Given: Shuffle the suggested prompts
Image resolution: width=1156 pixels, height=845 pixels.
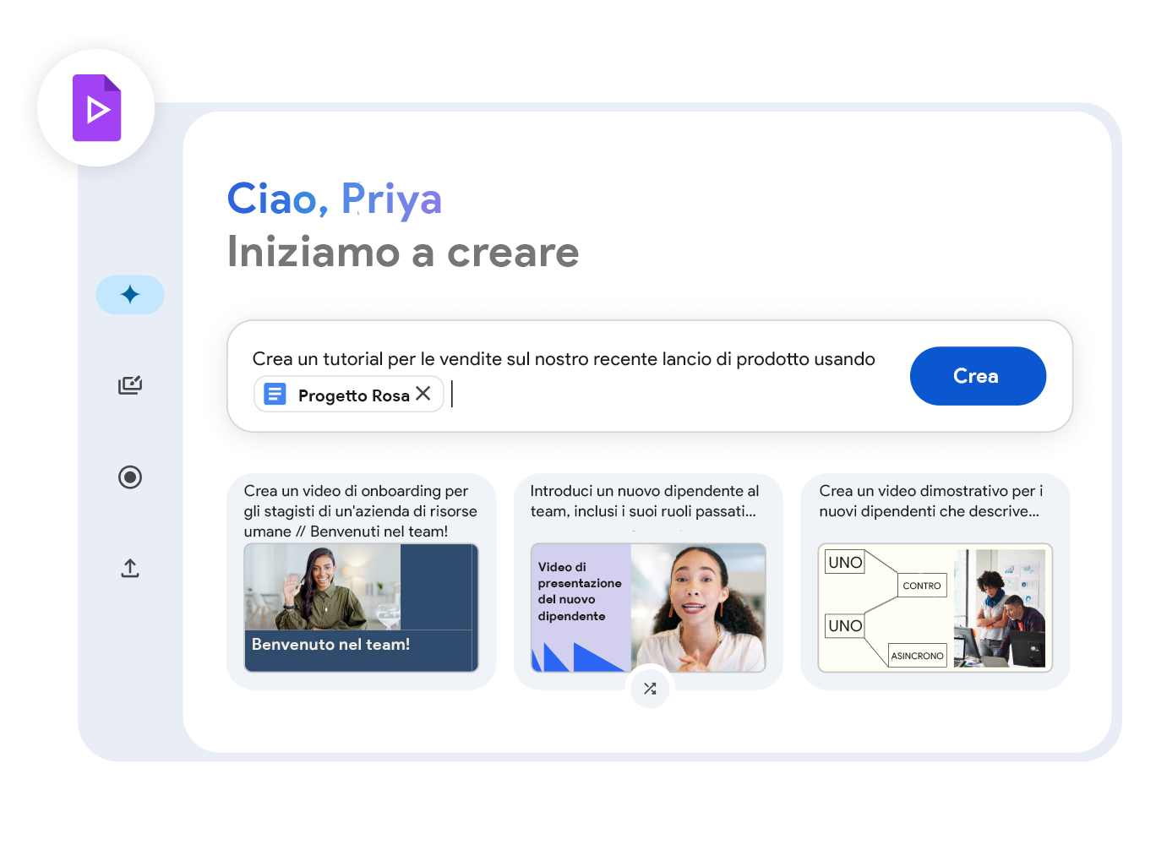Looking at the screenshot, I should click(650, 689).
